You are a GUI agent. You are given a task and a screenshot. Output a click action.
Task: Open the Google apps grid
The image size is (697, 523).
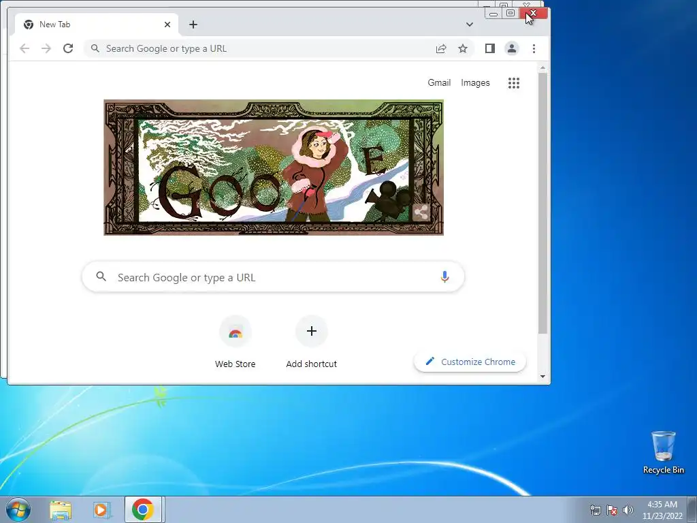pyautogui.click(x=514, y=82)
